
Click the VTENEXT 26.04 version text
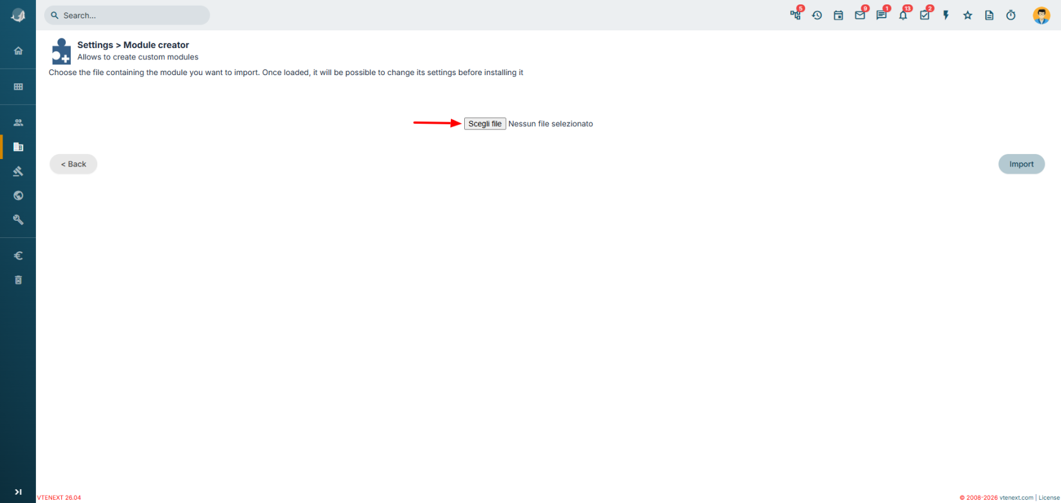(x=59, y=497)
